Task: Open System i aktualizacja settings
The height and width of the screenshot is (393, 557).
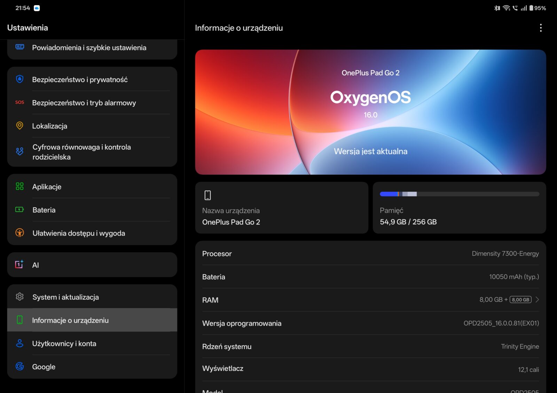Action: (x=65, y=297)
